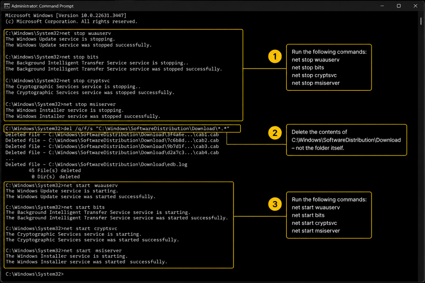Click the 'Microsoft Windows [Version 10.0.22631.3447]' line
The image size is (425, 283).
pos(66,15)
